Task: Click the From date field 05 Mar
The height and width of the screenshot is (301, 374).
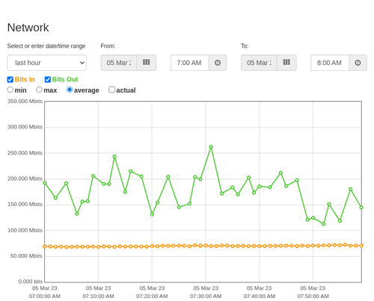Action: [119, 63]
